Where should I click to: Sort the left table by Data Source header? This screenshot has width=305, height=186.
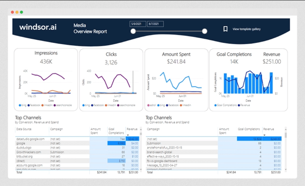point(24,129)
